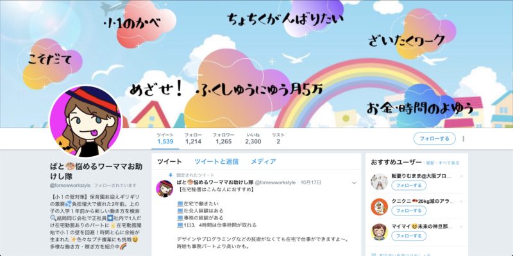Follow suggested user 転妻りむまま
The height and width of the screenshot is (256, 513).
pos(409,186)
